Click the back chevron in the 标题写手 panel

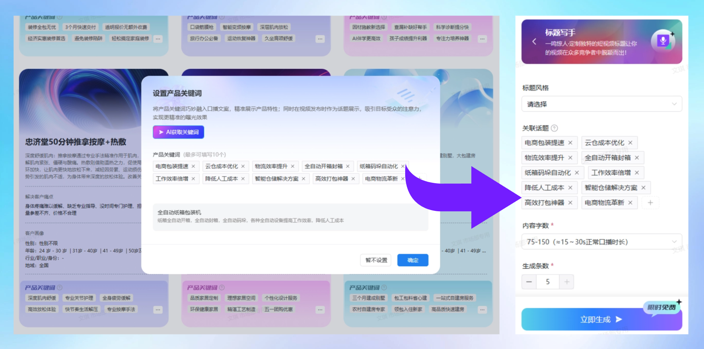535,41
